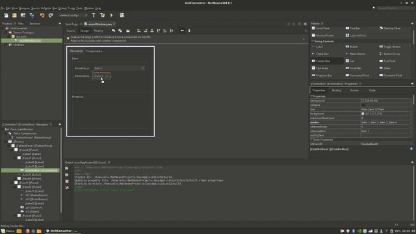This screenshot has height=234, width=416.
Task: Click the Save All toolbar icon
Action: 31,16
